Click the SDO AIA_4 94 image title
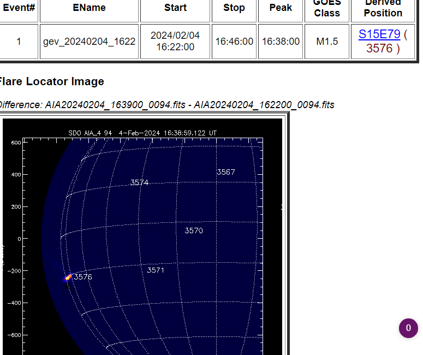 click(142, 133)
